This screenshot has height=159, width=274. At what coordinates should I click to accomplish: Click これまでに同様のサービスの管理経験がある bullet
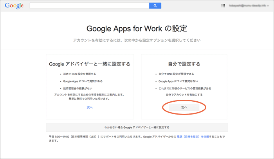[185, 88]
